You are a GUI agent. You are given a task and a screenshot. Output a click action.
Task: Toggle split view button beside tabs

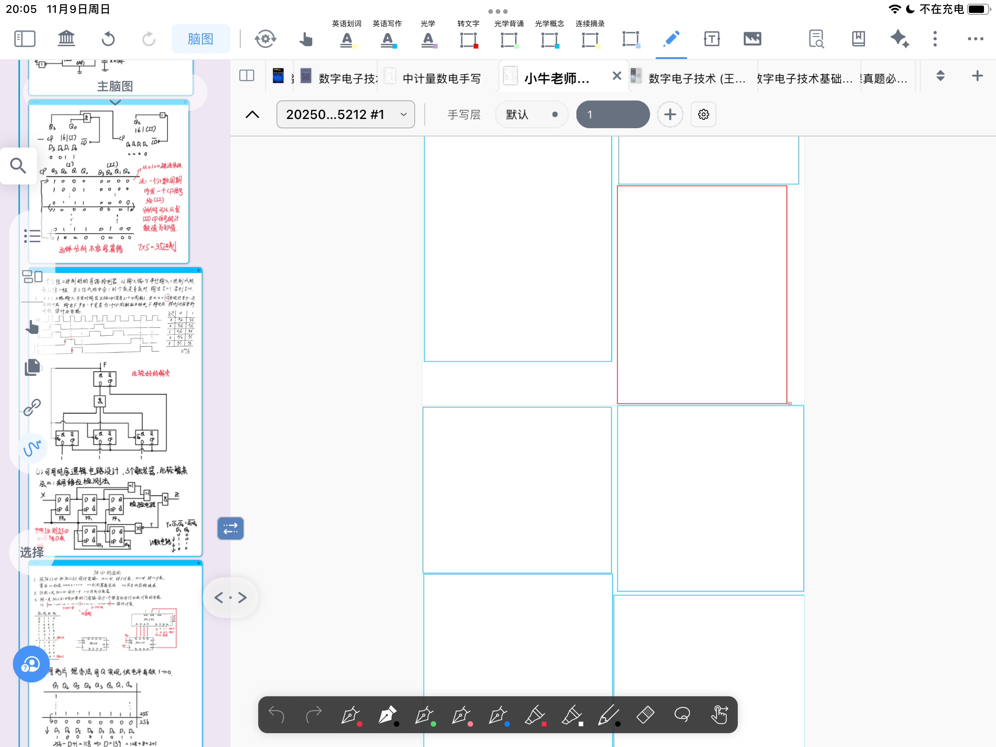tap(247, 76)
